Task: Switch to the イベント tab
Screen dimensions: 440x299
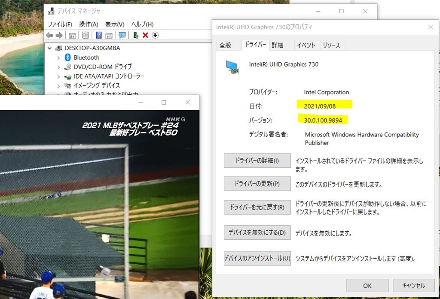Action: coord(306,45)
